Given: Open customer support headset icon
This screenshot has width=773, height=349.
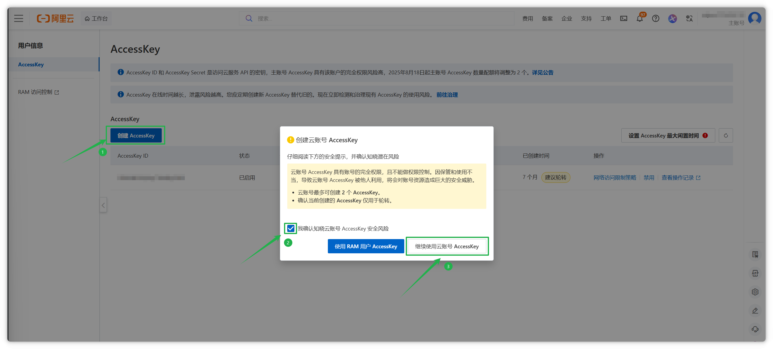Looking at the screenshot, I should [755, 329].
